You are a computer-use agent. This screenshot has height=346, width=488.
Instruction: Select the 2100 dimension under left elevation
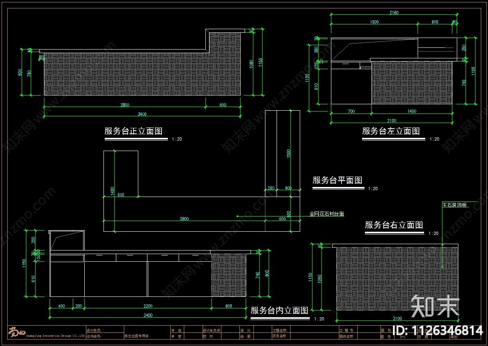point(391,121)
